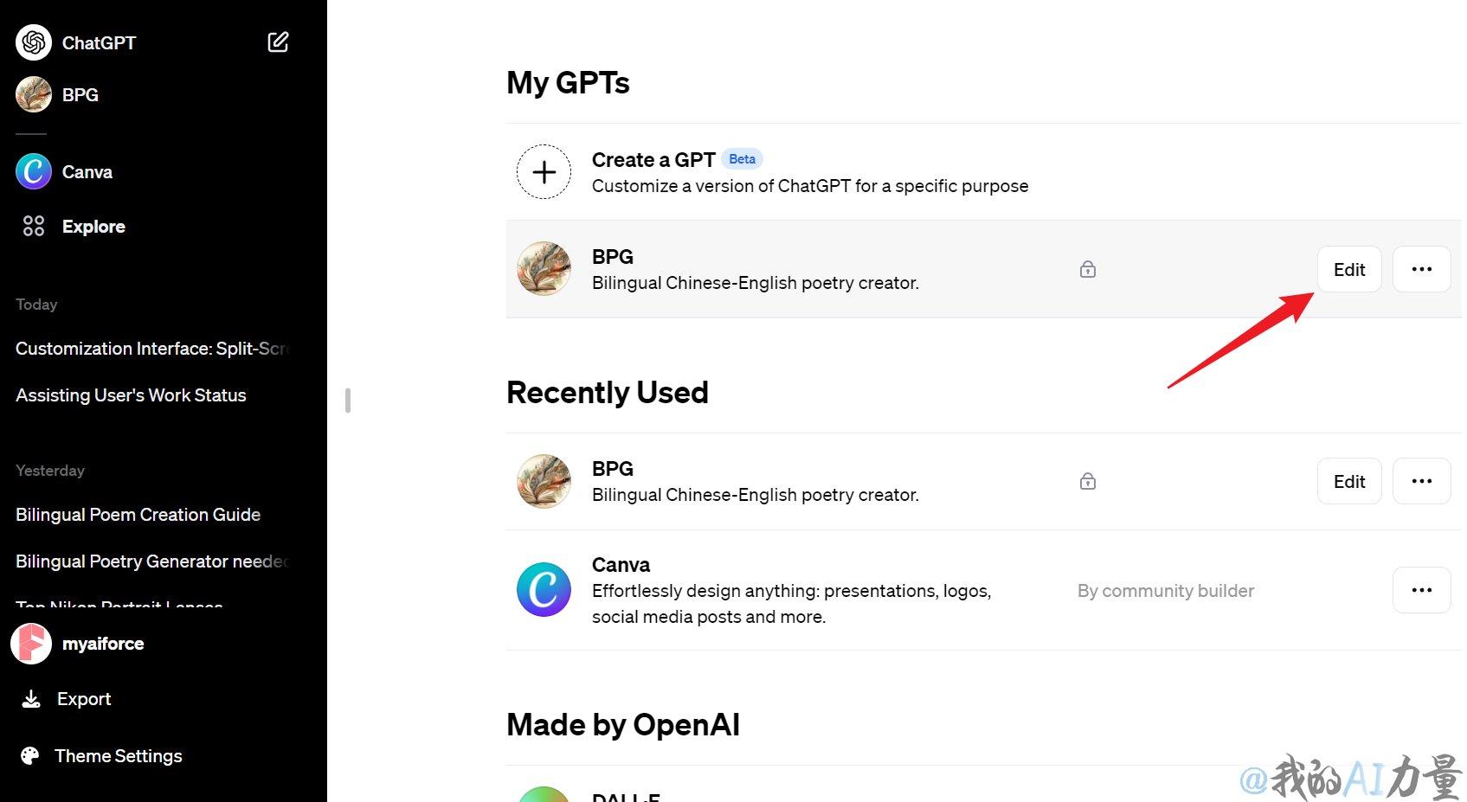1467x802 pixels.
Task: Open Canva from the sidebar icon
Action: 34,171
